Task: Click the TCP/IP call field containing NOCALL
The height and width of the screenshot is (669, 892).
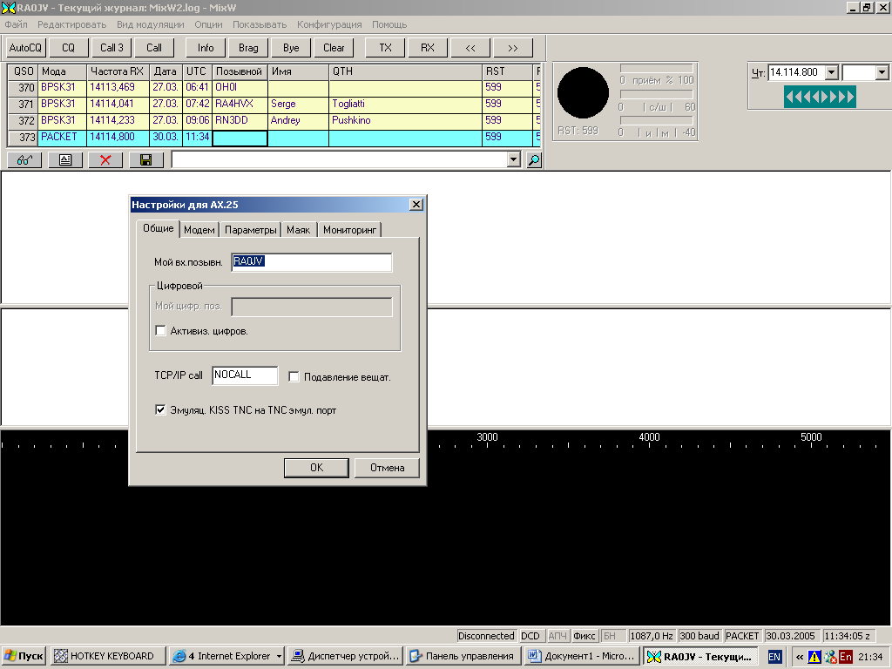Action: point(244,375)
